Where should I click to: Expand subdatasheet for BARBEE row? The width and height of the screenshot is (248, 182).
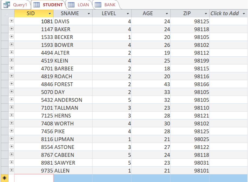[12, 68]
